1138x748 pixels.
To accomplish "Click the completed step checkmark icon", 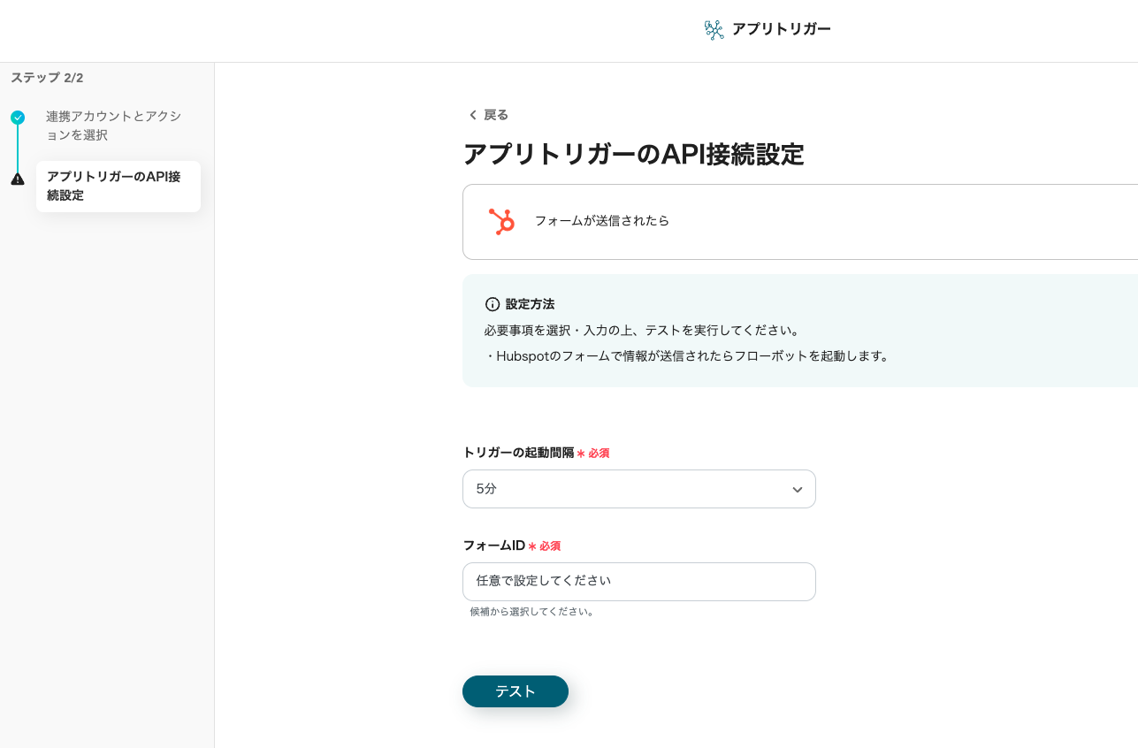I will (18, 118).
